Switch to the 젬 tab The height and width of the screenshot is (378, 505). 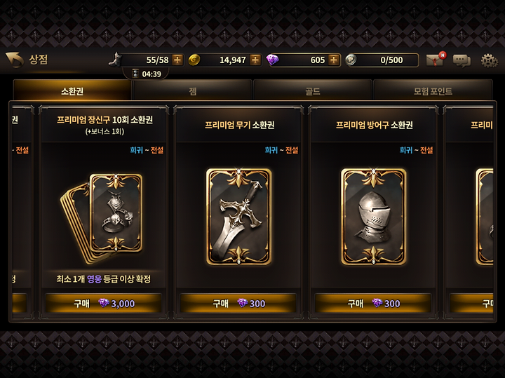pos(193,90)
